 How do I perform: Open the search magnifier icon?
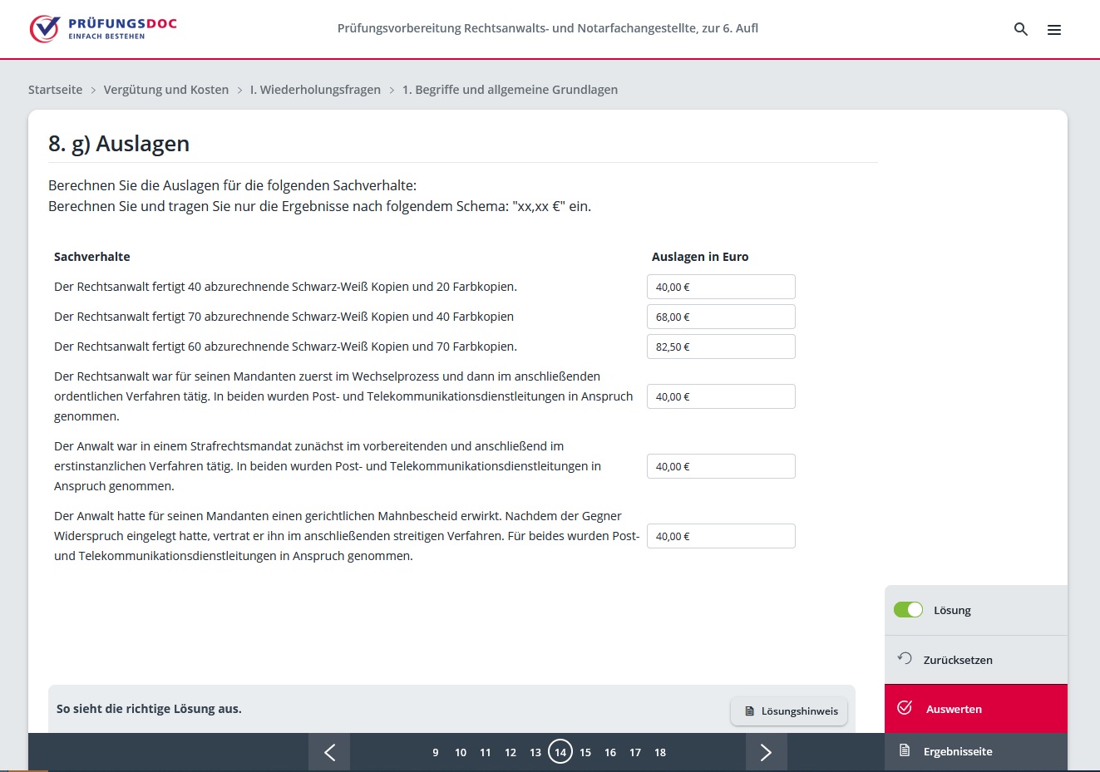[1020, 29]
